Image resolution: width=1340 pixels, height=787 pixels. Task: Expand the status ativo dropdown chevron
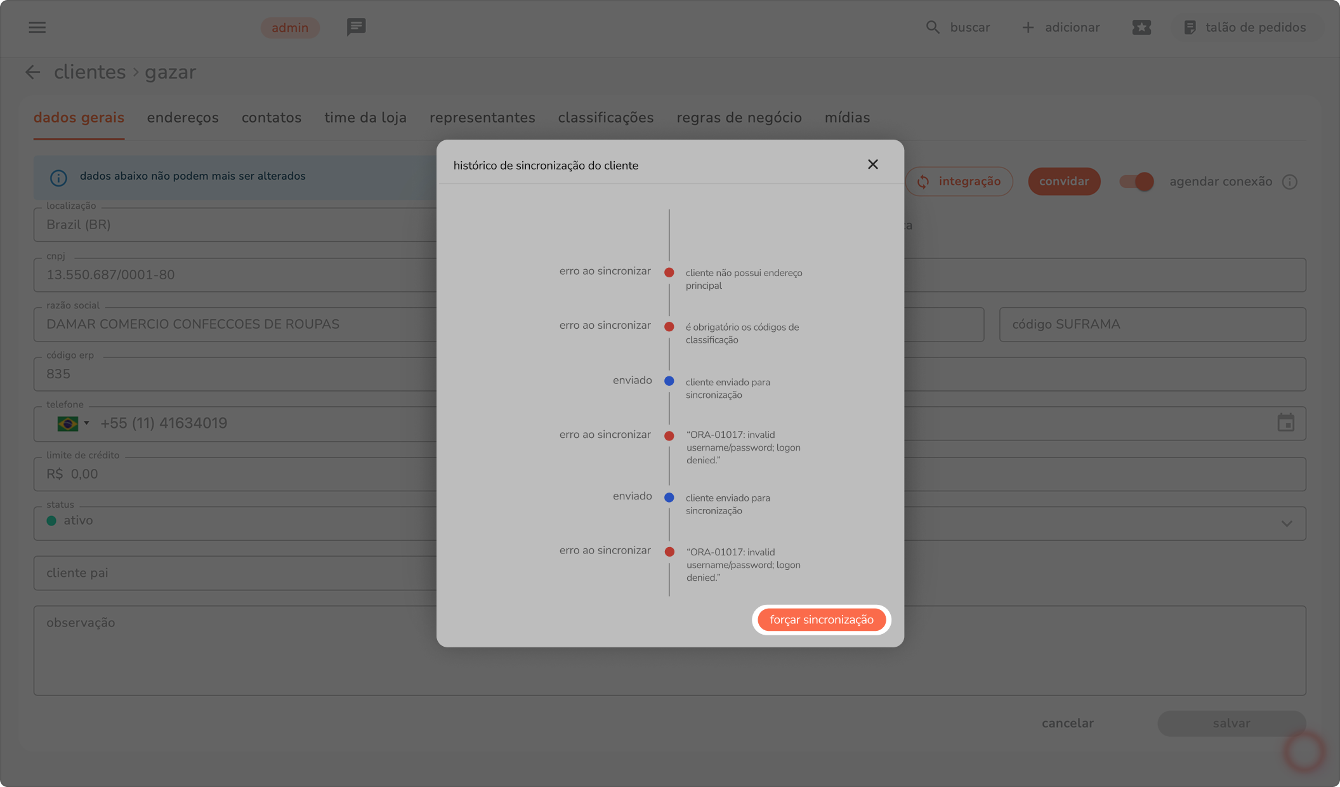click(x=1286, y=524)
